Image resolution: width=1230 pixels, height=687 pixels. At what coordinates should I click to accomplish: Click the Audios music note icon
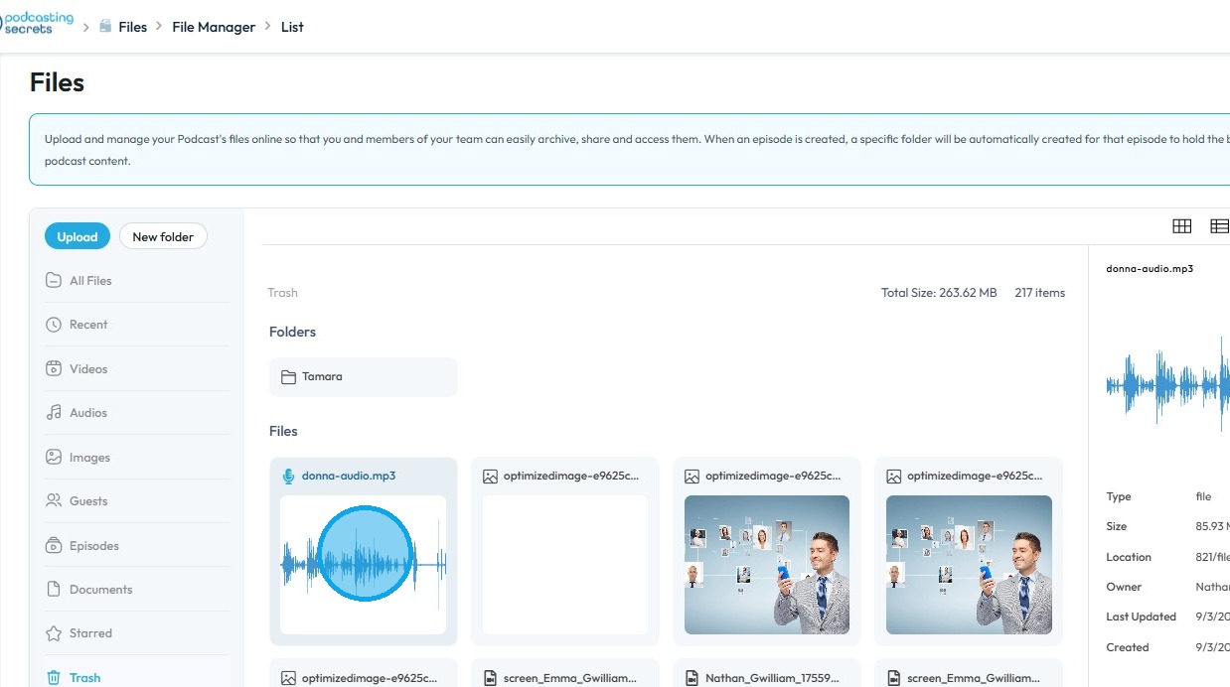click(54, 413)
